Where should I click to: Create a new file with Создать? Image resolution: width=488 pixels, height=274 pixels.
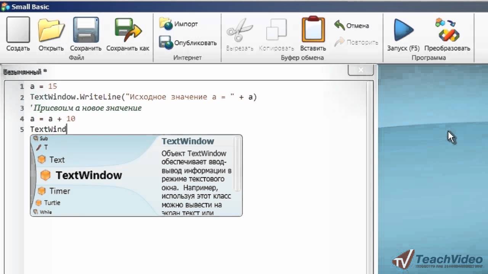18,34
